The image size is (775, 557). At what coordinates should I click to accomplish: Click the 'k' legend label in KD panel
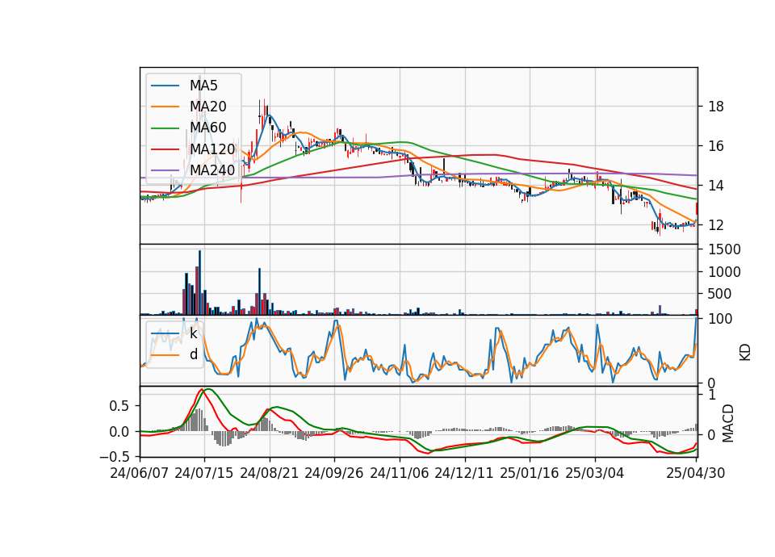[x=193, y=333]
